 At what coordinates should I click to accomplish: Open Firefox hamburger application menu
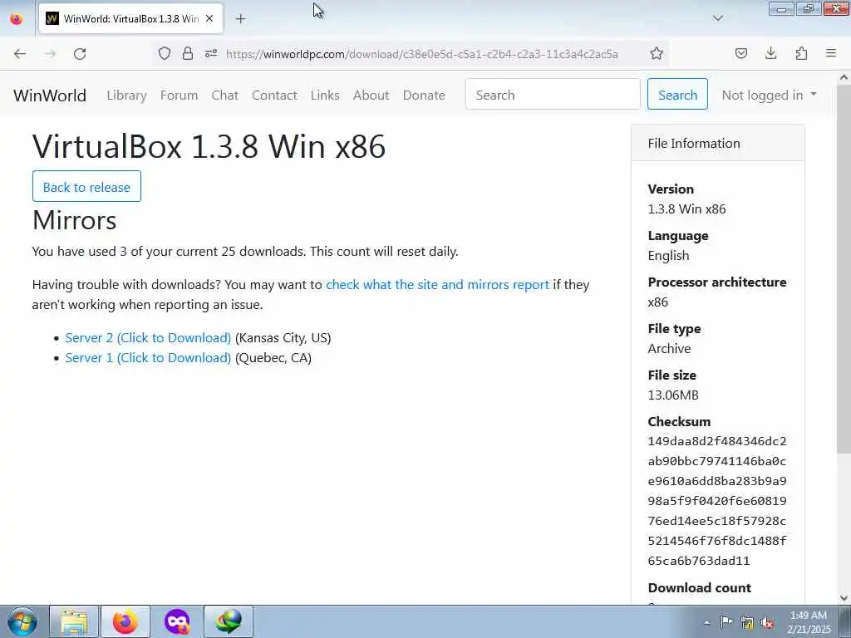[x=831, y=53]
